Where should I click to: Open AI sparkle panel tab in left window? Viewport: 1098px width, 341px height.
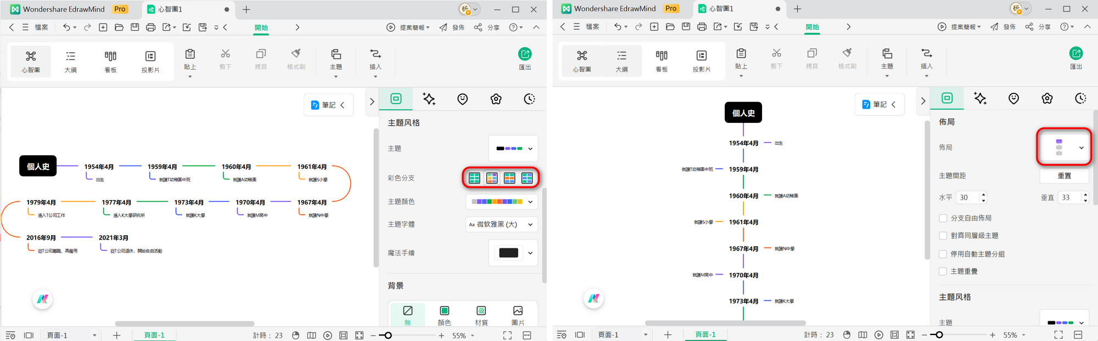point(429,99)
